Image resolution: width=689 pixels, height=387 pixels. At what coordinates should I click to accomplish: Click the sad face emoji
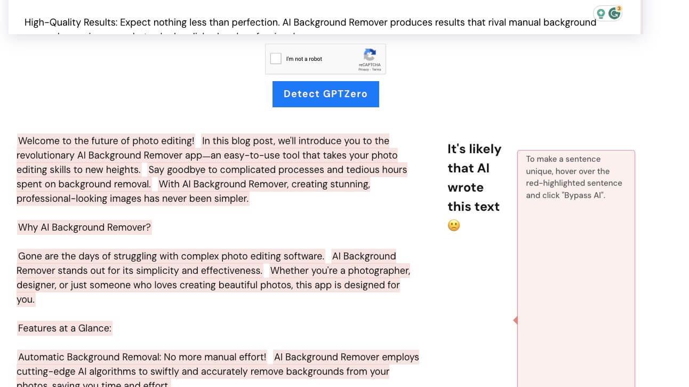coord(454,225)
